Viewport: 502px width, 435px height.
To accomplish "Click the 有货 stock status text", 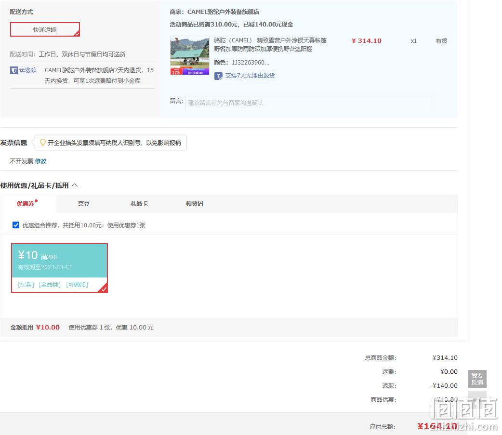I will (441, 40).
